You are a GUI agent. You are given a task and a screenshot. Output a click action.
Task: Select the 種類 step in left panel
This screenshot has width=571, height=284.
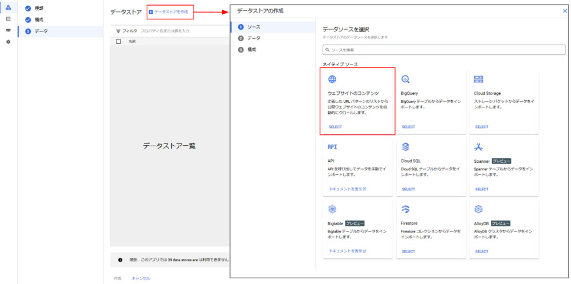39,9
